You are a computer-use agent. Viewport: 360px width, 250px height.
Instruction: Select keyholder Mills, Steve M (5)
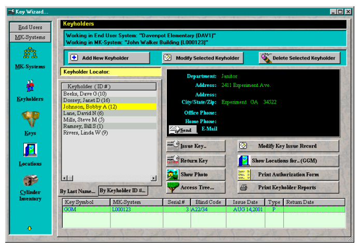tap(109, 120)
